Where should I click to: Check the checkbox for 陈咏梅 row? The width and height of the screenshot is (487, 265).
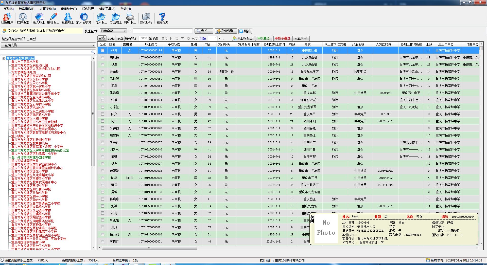tap(102, 57)
